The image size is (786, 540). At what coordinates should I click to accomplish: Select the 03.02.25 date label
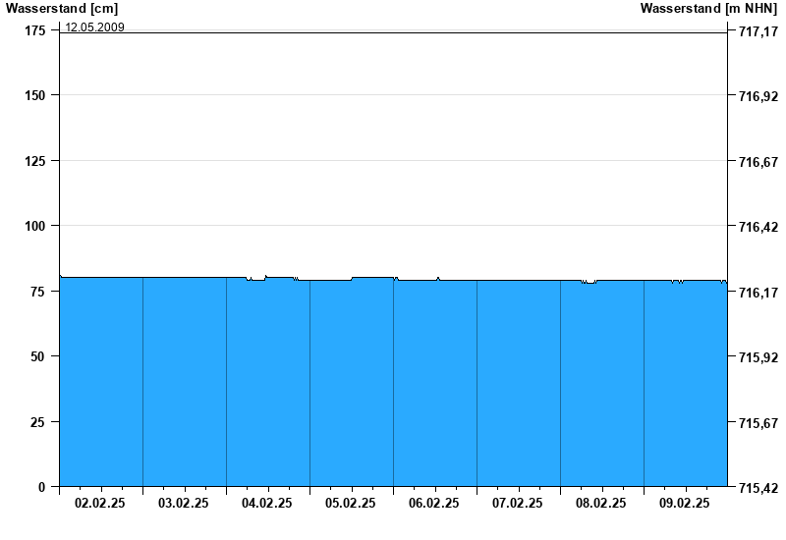pos(184,504)
